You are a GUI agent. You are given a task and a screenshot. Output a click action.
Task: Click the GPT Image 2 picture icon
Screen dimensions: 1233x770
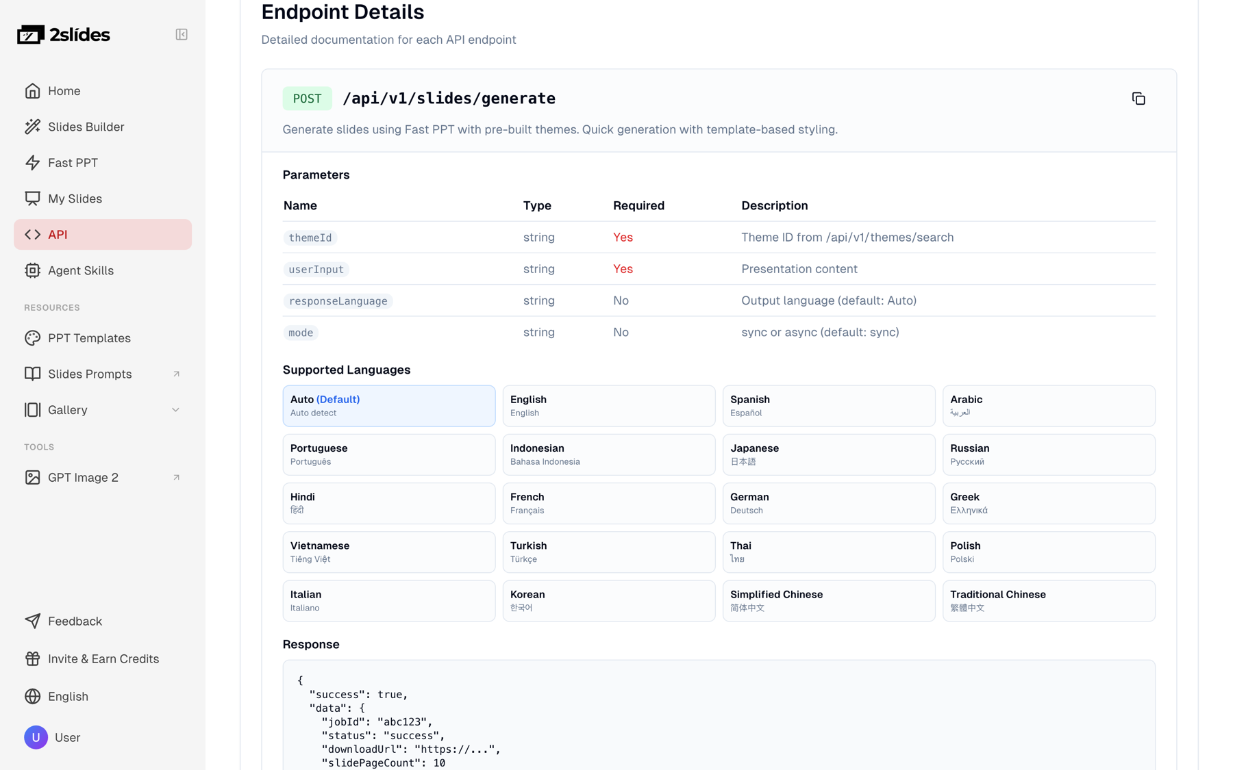point(32,477)
